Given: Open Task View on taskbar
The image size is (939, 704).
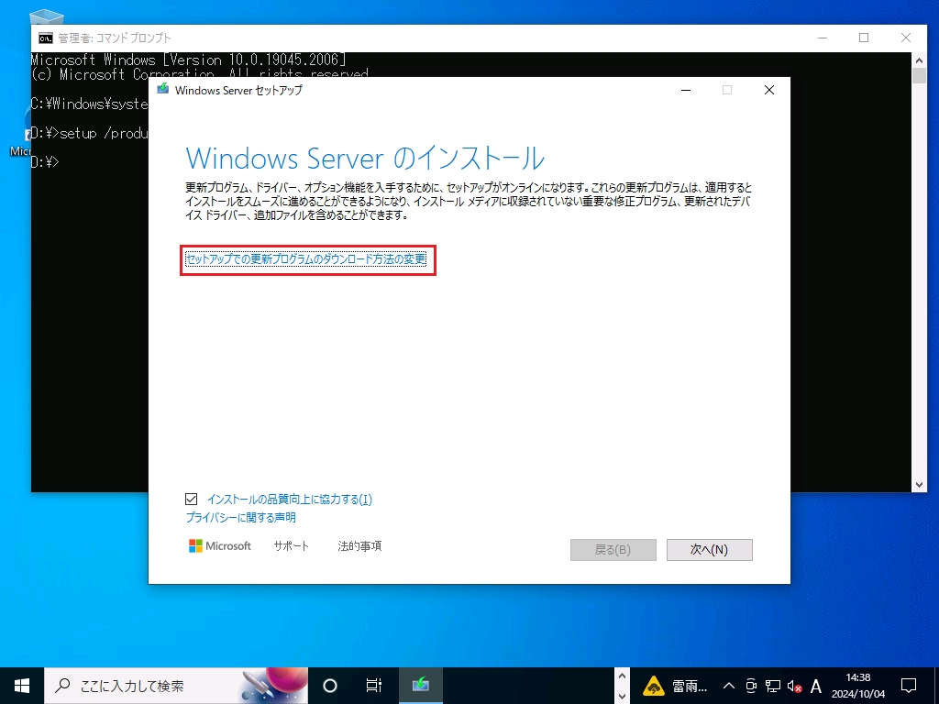Looking at the screenshot, I should click(x=374, y=686).
